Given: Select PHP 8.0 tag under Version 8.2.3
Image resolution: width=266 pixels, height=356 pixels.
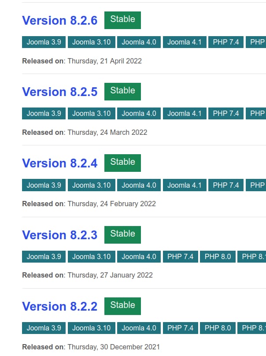Looking at the screenshot, I should click(218, 256).
